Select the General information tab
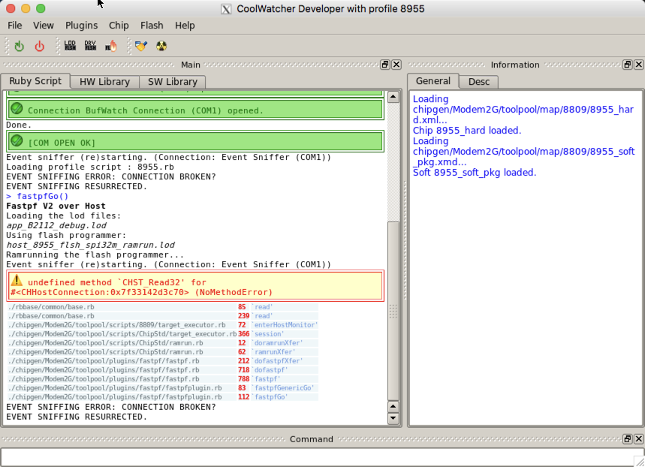Image resolution: width=645 pixels, height=467 pixels. [433, 81]
